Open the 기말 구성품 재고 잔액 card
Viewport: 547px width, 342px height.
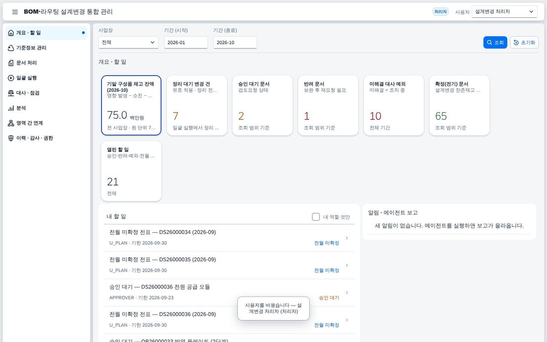[x=131, y=105]
